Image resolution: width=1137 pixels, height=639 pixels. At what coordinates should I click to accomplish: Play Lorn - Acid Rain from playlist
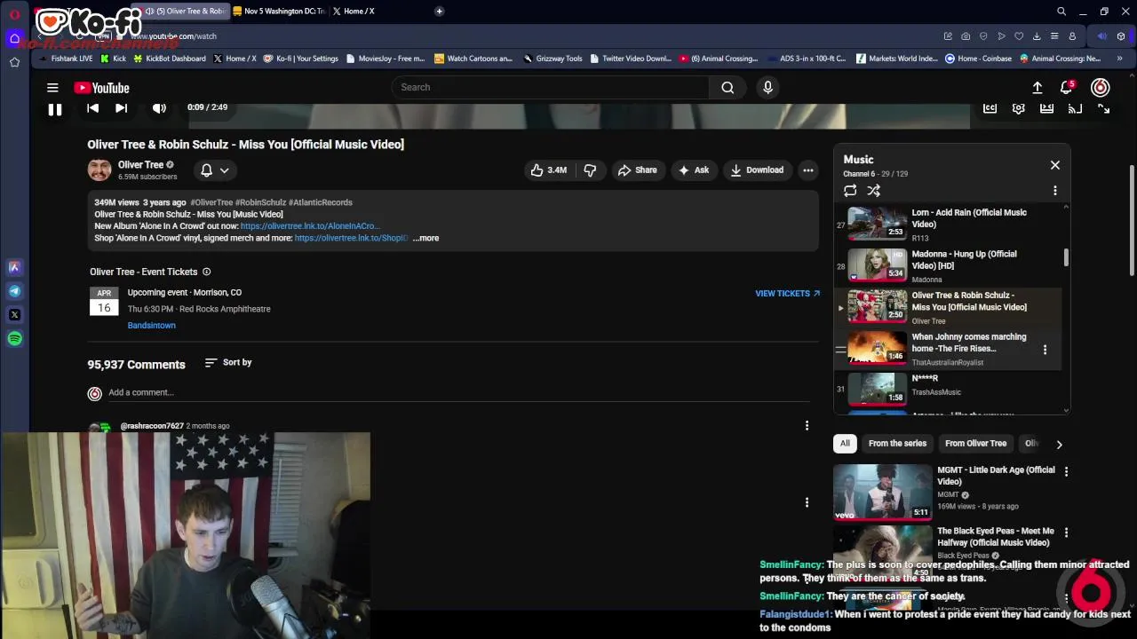point(949,224)
